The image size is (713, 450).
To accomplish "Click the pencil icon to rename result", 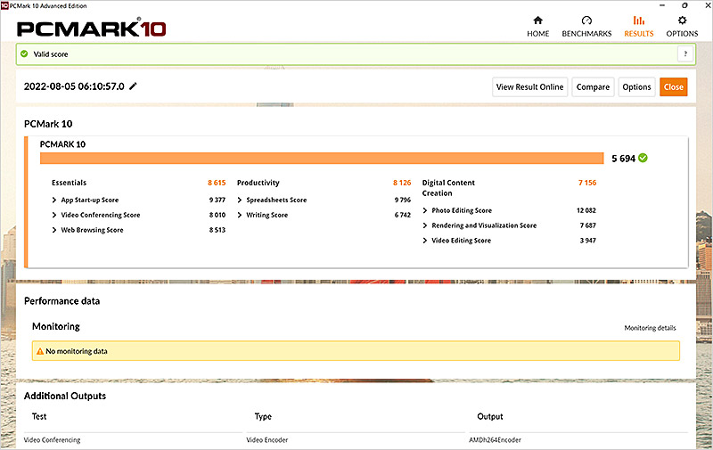I will [x=134, y=86].
